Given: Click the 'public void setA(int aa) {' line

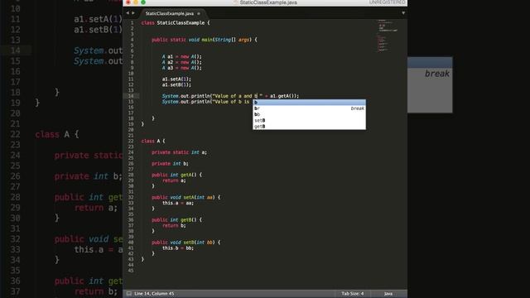Looking at the screenshot, I should (x=185, y=197).
